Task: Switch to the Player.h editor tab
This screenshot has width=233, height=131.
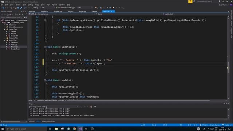Action: 71,11
